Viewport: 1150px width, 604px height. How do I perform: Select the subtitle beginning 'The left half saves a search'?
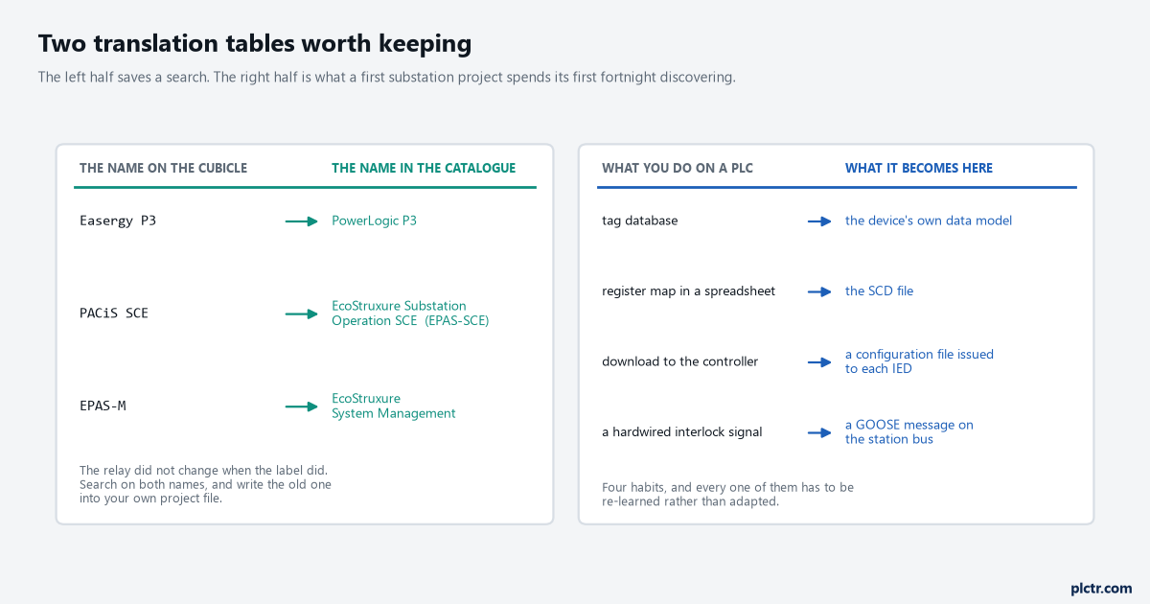coord(387,78)
